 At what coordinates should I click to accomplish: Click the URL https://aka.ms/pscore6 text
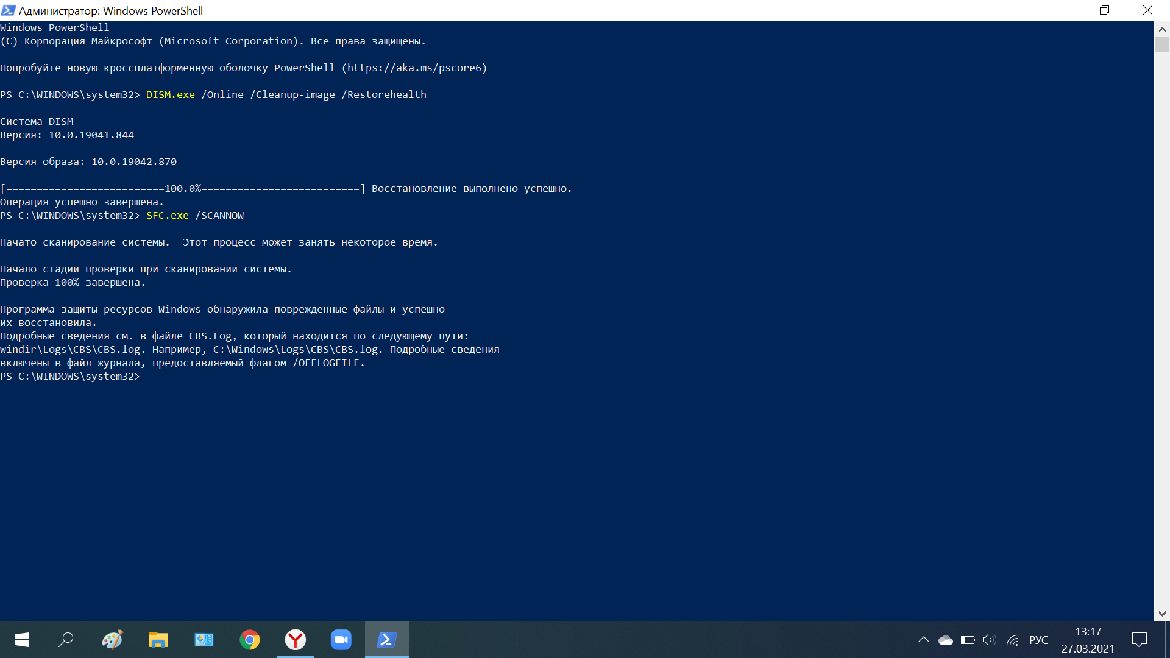click(414, 68)
